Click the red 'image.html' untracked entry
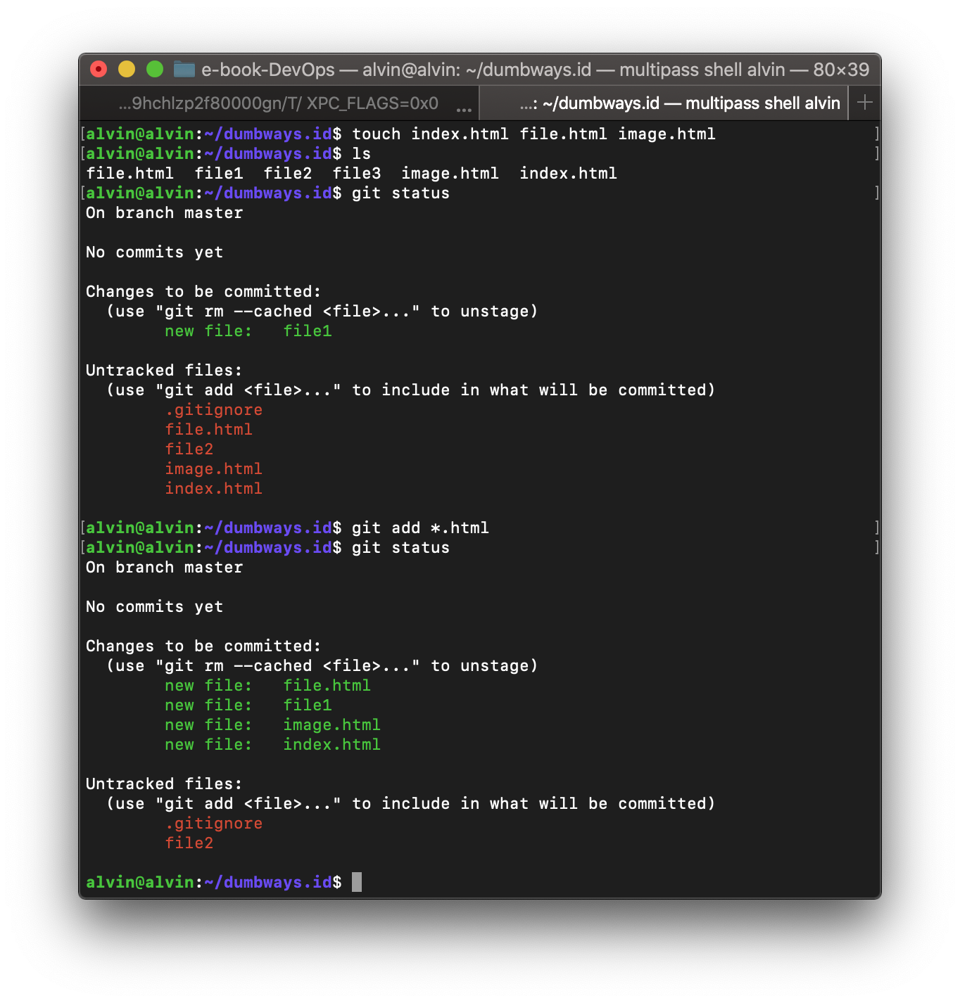The width and height of the screenshot is (960, 1003). click(213, 468)
